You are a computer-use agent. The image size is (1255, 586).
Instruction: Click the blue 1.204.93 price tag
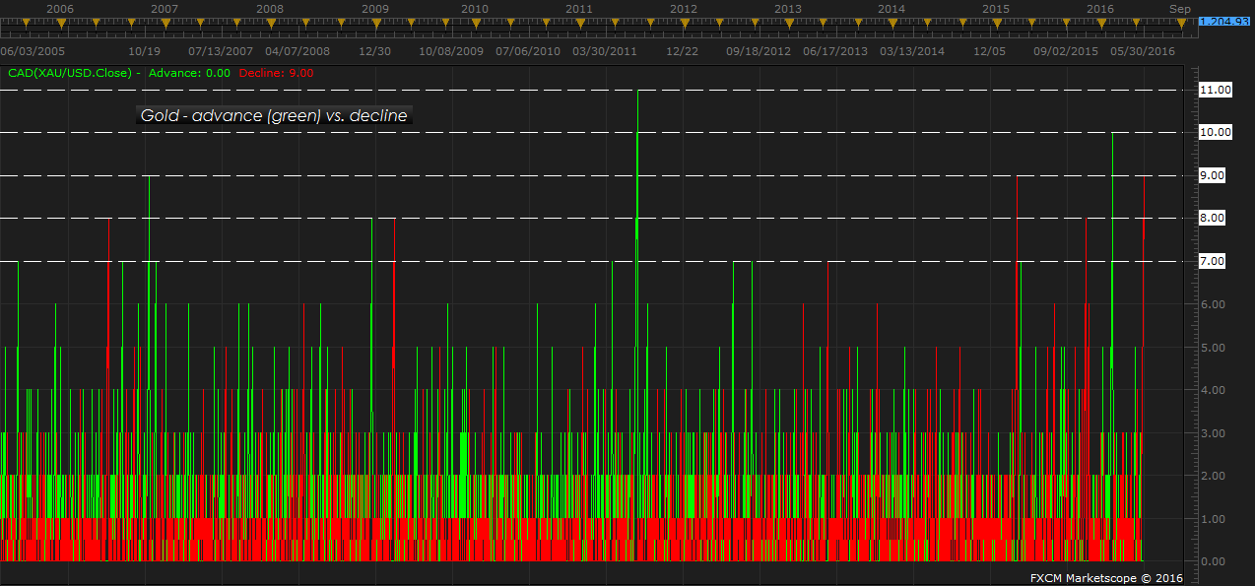click(x=1223, y=22)
